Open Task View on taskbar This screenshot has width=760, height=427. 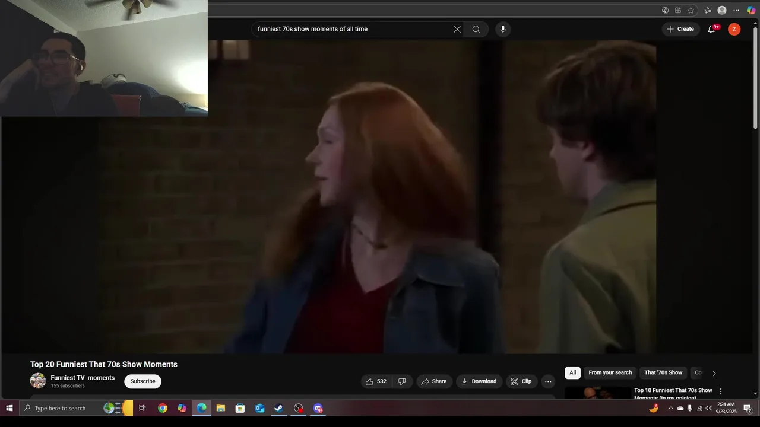142,408
